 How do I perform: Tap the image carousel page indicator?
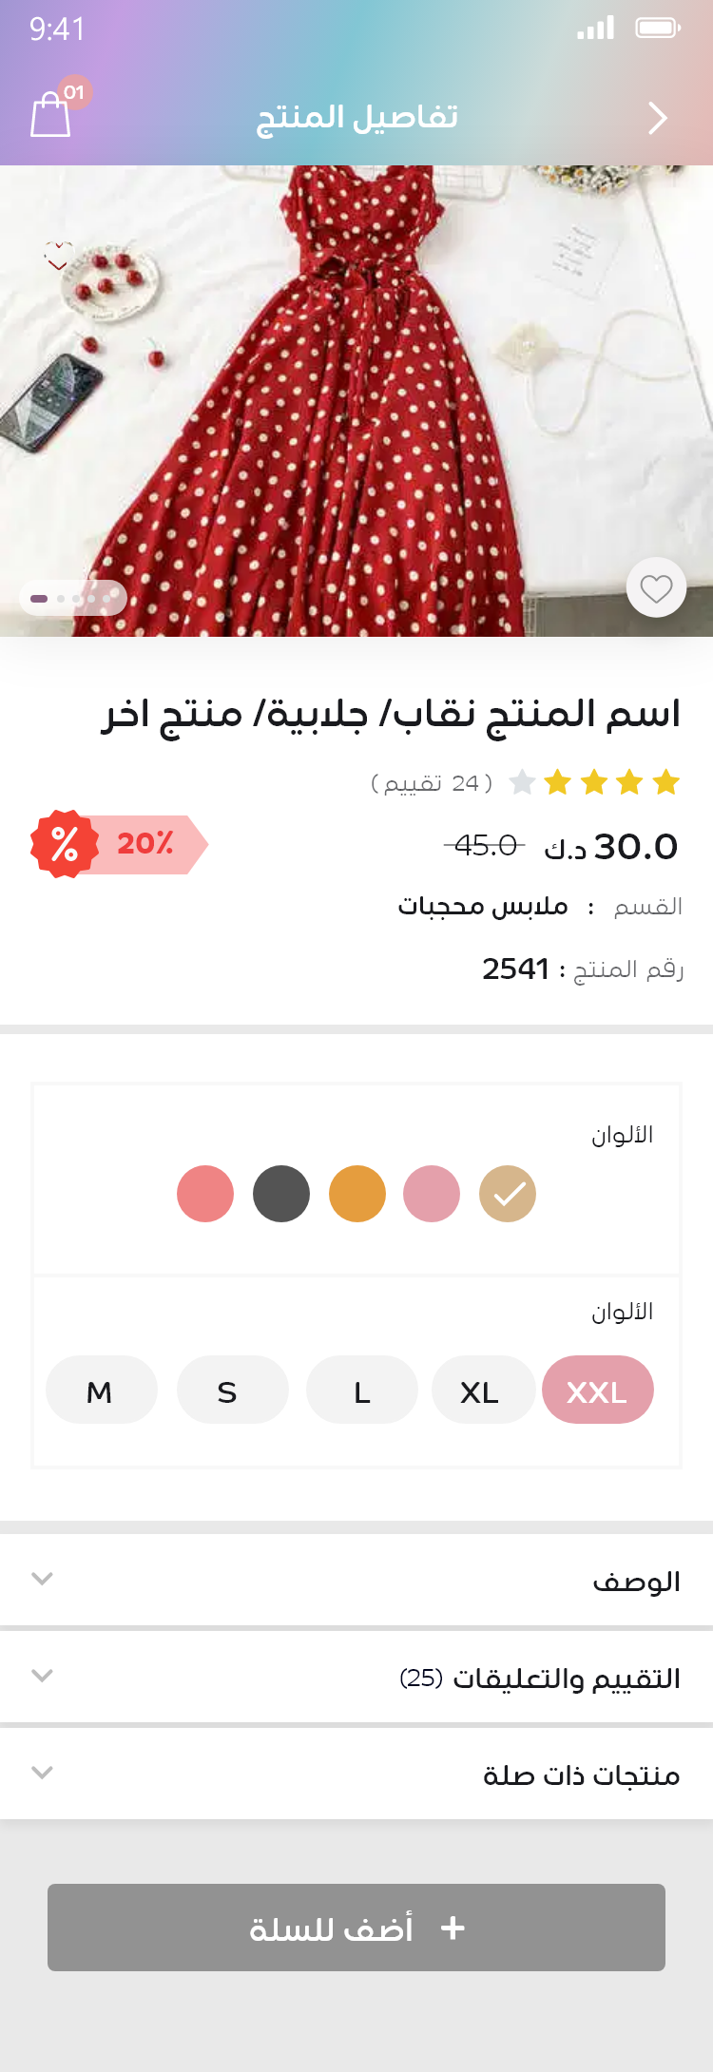[x=73, y=598]
